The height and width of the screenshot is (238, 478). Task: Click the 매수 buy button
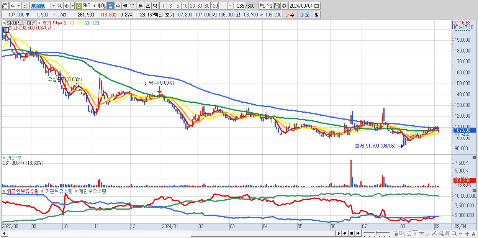290,15
